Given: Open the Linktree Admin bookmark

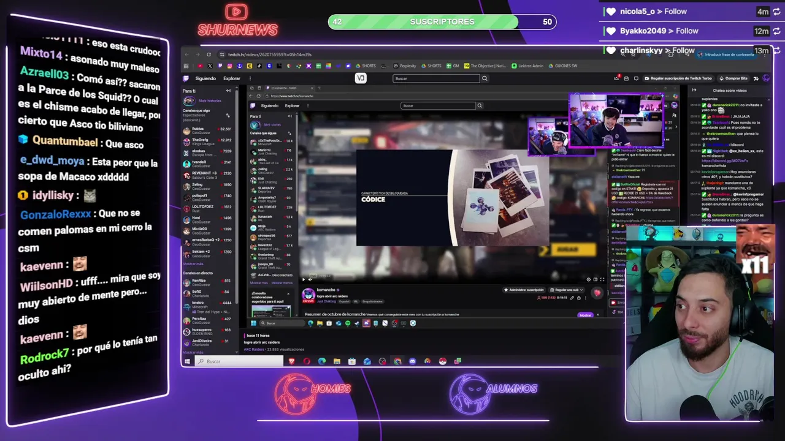Looking at the screenshot, I should (527, 66).
